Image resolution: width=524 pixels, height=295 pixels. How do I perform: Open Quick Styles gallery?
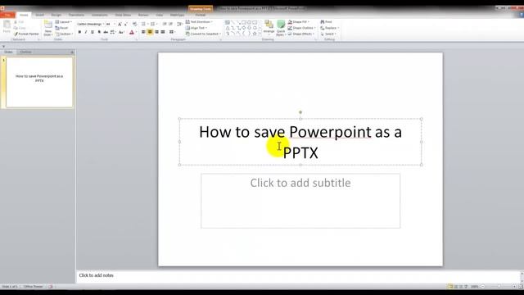281,28
